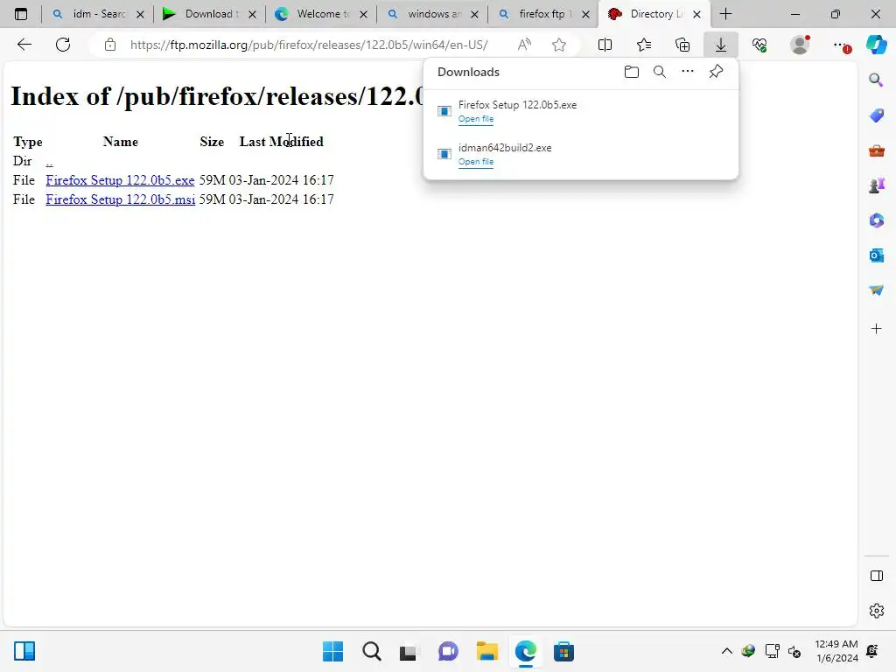This screenshot has width=896, height=672.
Task: Go to parent directory '..' link
Action: click(49, 161)
